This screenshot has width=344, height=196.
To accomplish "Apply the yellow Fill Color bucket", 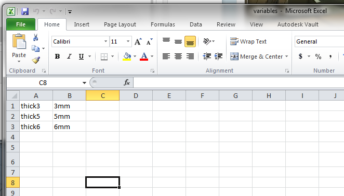I will [x=127, y=57].
